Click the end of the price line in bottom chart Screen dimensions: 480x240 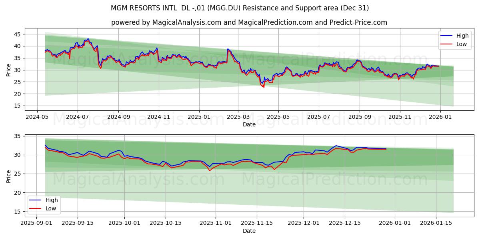pos(386,149)
